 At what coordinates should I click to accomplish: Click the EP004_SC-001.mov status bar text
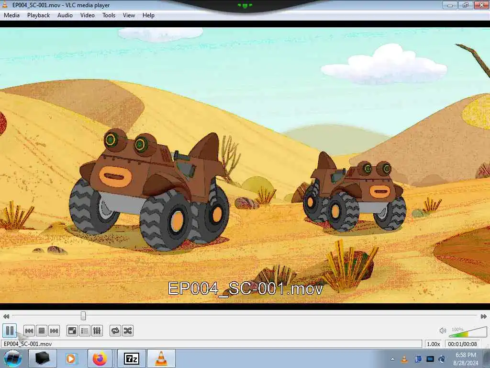(x=28, y=344)
